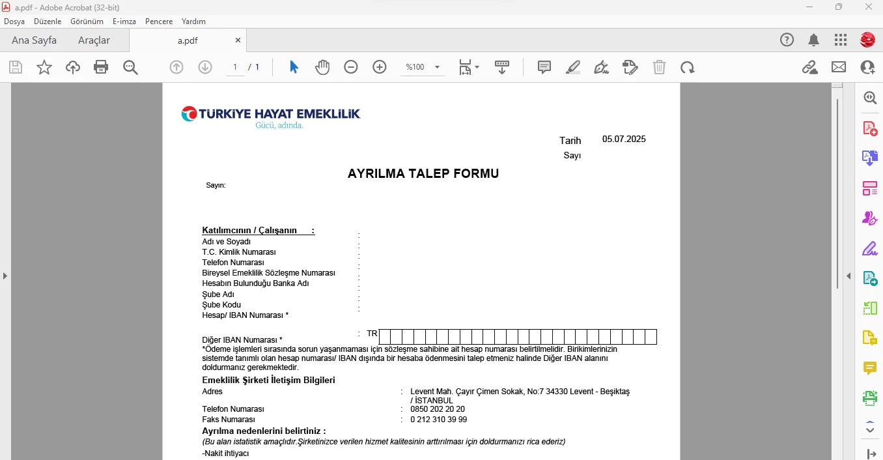This screenshot has height=460, width=883.
Task: Activate the Hand pan tool
Action: (322, 67)
